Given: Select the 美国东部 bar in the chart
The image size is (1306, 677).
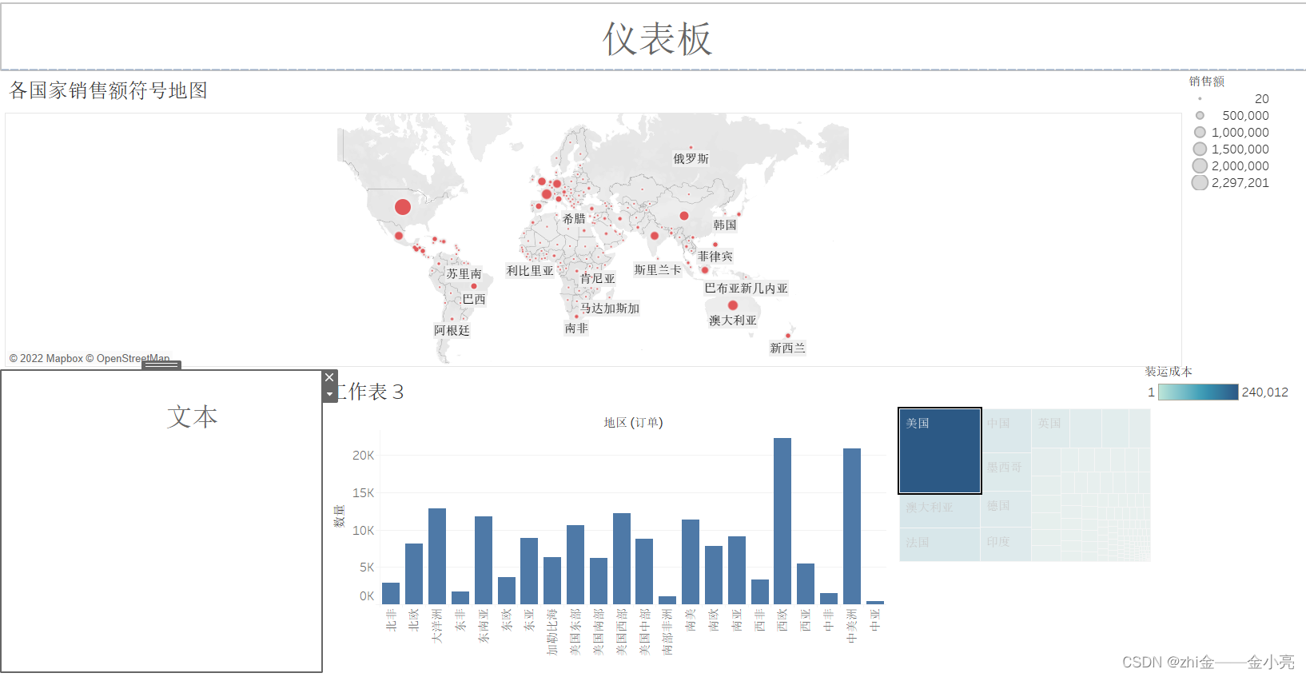Looking at the screenshot, I should [x=575, y=564].
